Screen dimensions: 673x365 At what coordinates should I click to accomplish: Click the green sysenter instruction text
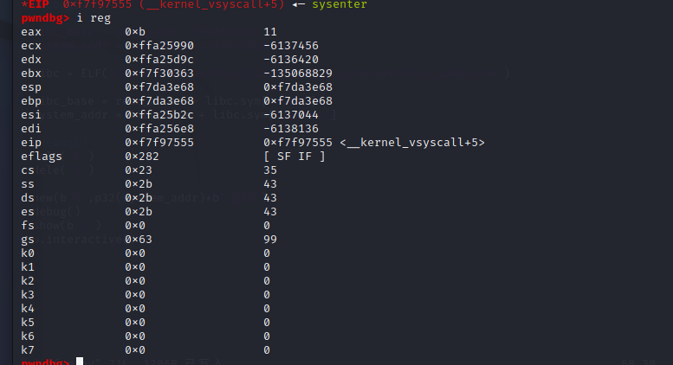point(340,4)
